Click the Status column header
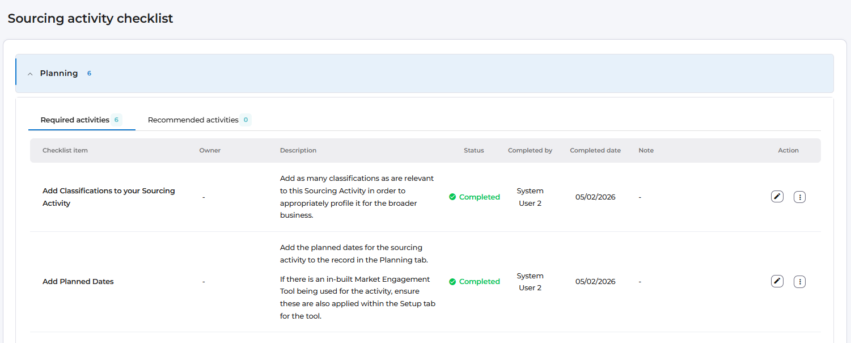Viewport: 851px width, 343px height. pos(474,150)
